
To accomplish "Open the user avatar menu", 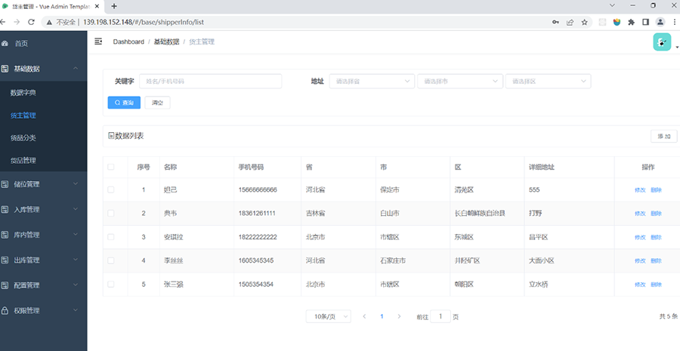I will click(x=662, y=42).
